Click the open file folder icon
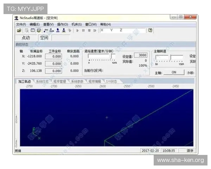This screenshot has width=211, height=169. pyautogui.click(x=19, y=31)
